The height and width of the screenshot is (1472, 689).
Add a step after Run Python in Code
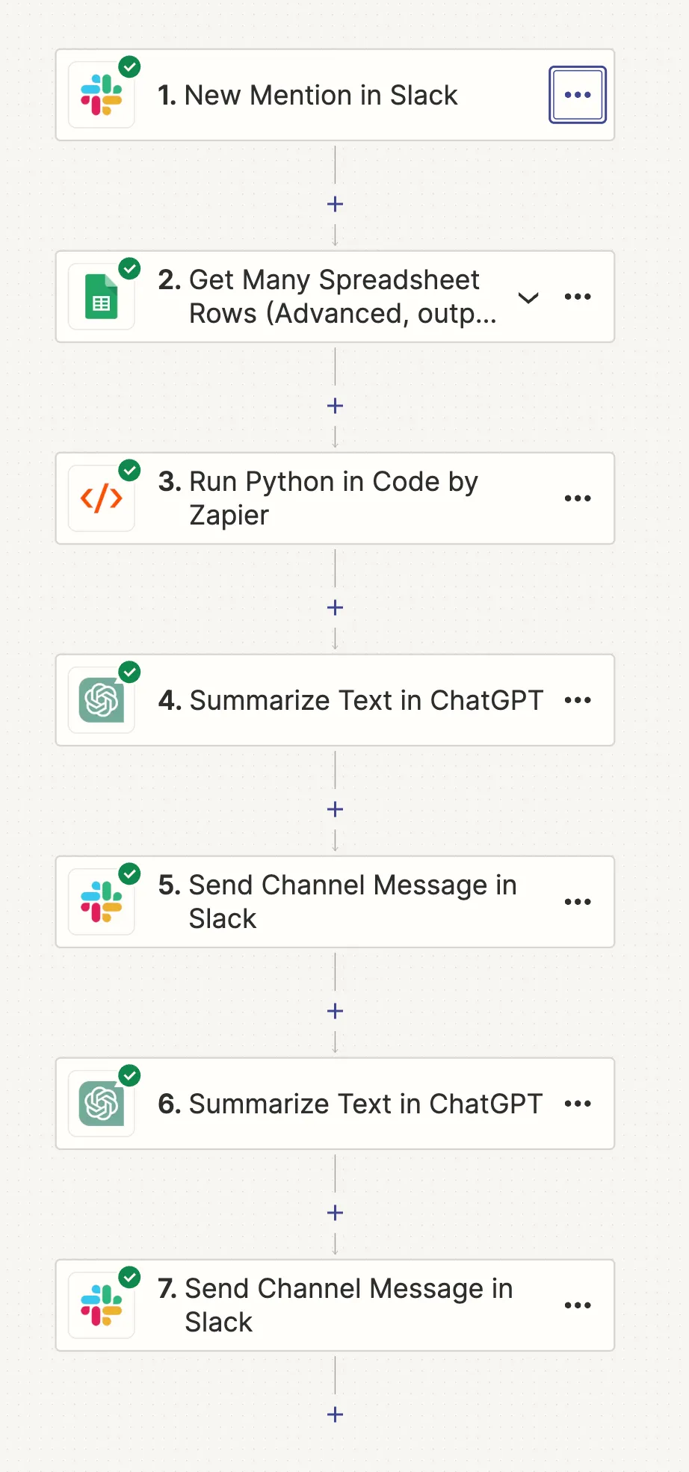click(335, 607)
